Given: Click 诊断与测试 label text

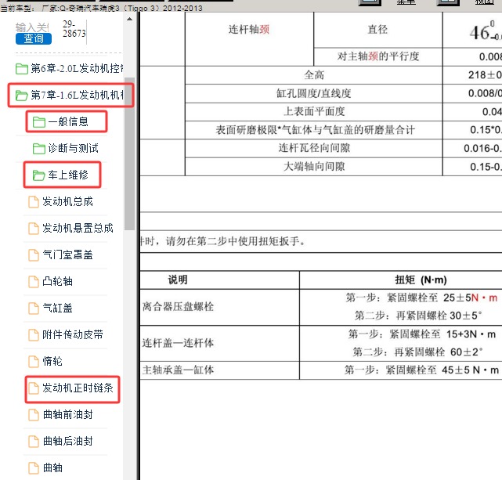Looking at the screenshot, I should tap(74, 148).
